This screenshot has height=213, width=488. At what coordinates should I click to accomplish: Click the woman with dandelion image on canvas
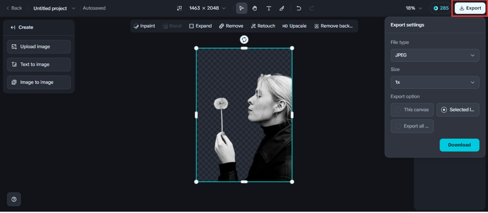pyautogui.click(x=244, y=115)
